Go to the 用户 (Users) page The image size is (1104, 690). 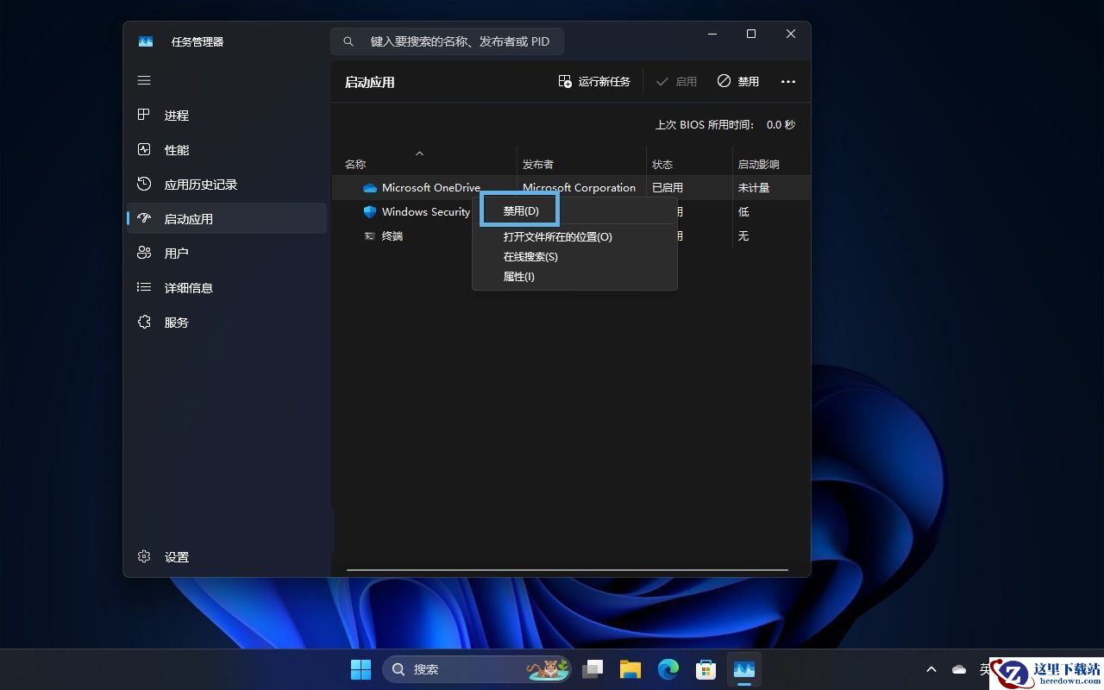tap(227, 254)
